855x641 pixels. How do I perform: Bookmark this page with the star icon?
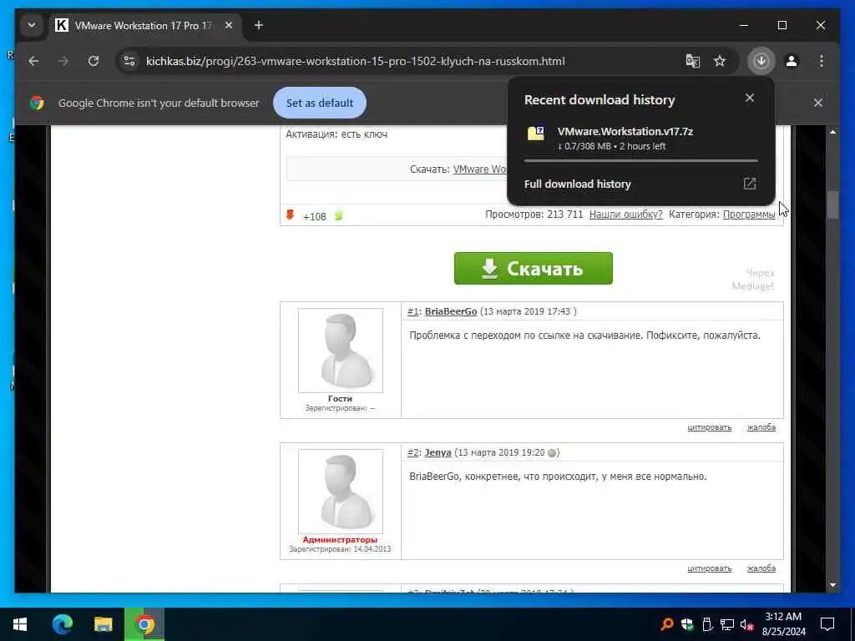tap(720, 61)
